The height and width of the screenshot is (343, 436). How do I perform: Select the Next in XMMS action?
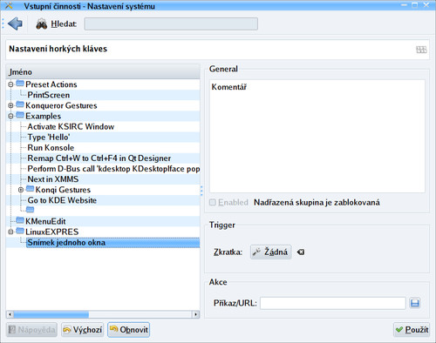click(53, 179)
